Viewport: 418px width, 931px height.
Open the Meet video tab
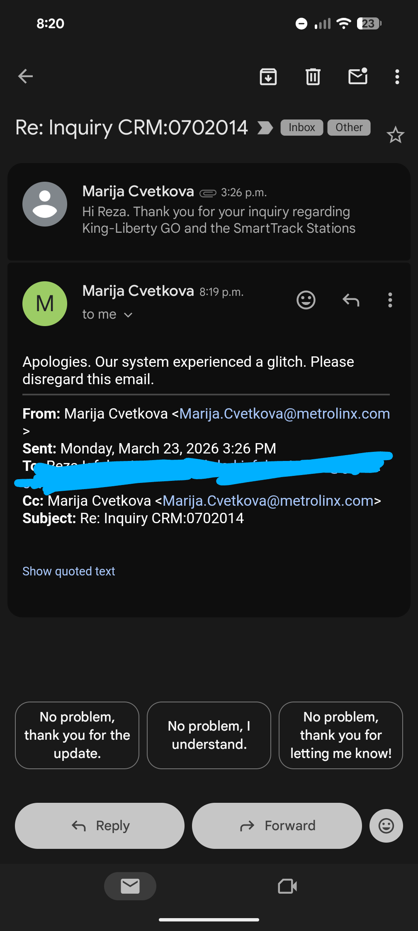(287, 886)
